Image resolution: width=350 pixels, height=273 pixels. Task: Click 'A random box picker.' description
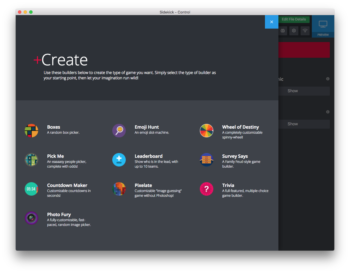click(x=63, y=133)
